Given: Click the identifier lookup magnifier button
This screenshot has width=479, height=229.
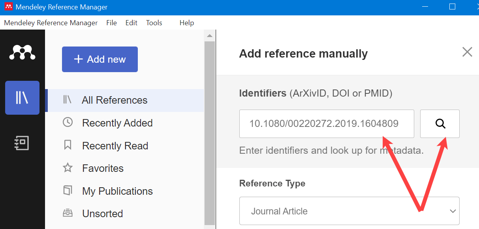Looking at the screenshot, I should tap(440, 124).
